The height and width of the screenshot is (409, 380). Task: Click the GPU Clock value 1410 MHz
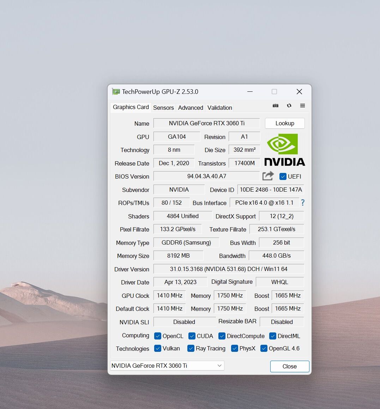click(x=169, y=295)
